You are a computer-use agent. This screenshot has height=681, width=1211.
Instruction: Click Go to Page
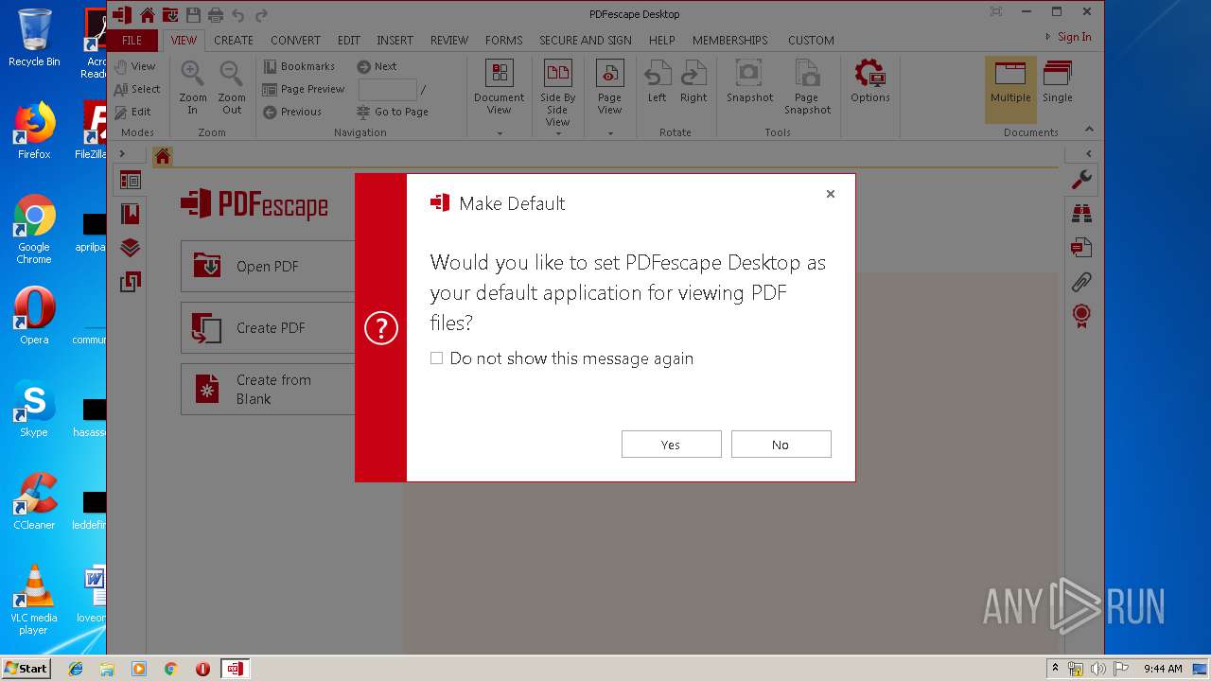393,112
